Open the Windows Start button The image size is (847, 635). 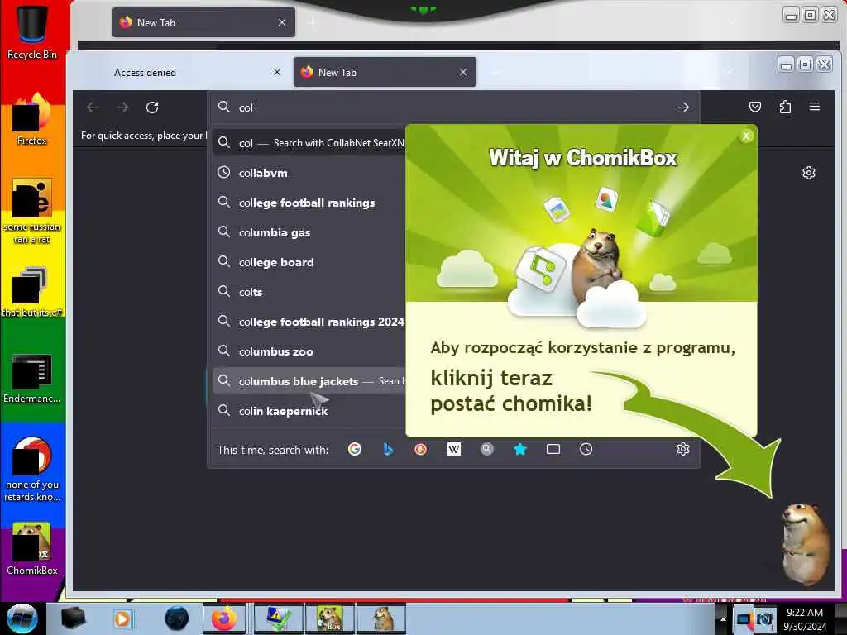(x=22, y=618)
